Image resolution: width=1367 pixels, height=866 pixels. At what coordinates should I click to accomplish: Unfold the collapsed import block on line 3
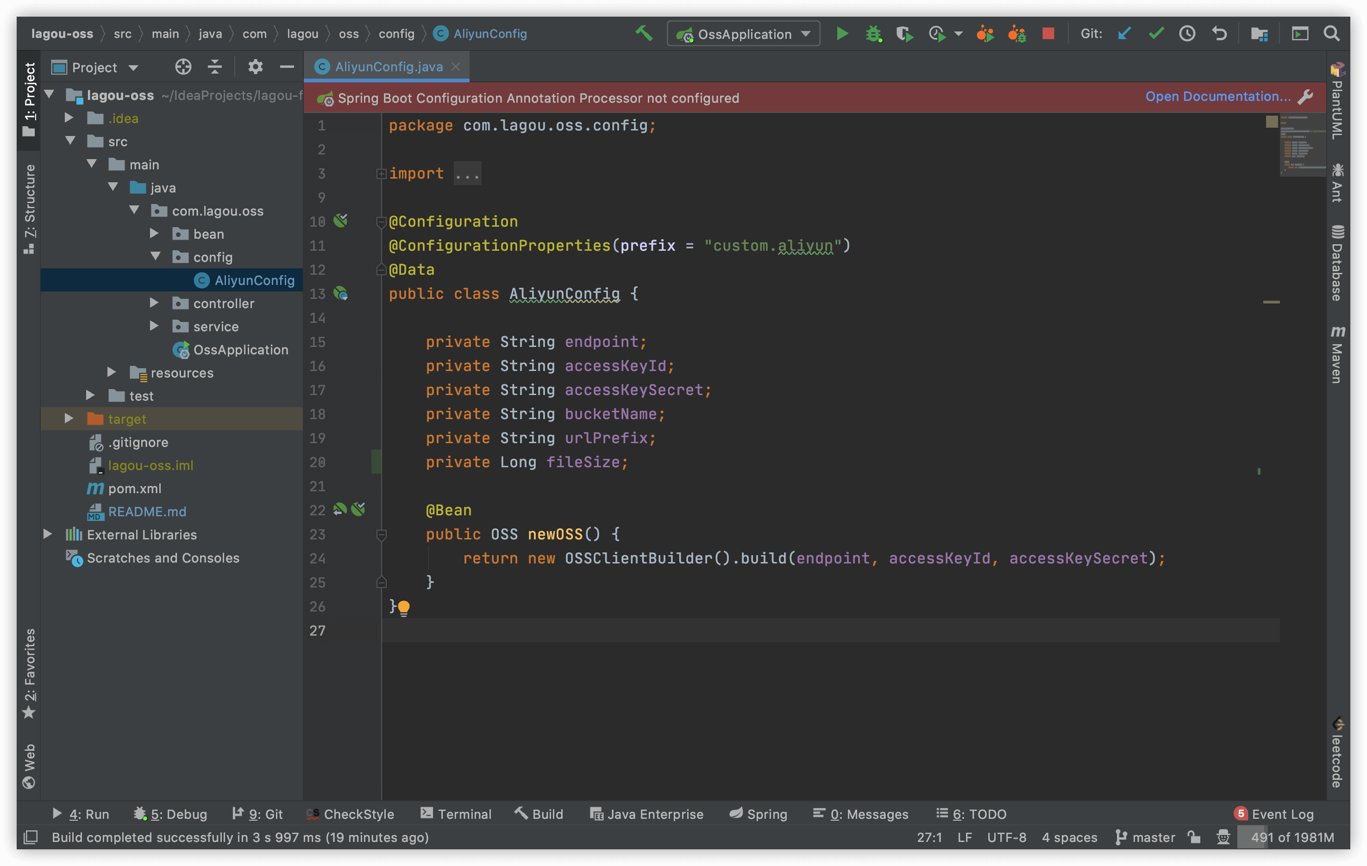(x=382, y=173)
